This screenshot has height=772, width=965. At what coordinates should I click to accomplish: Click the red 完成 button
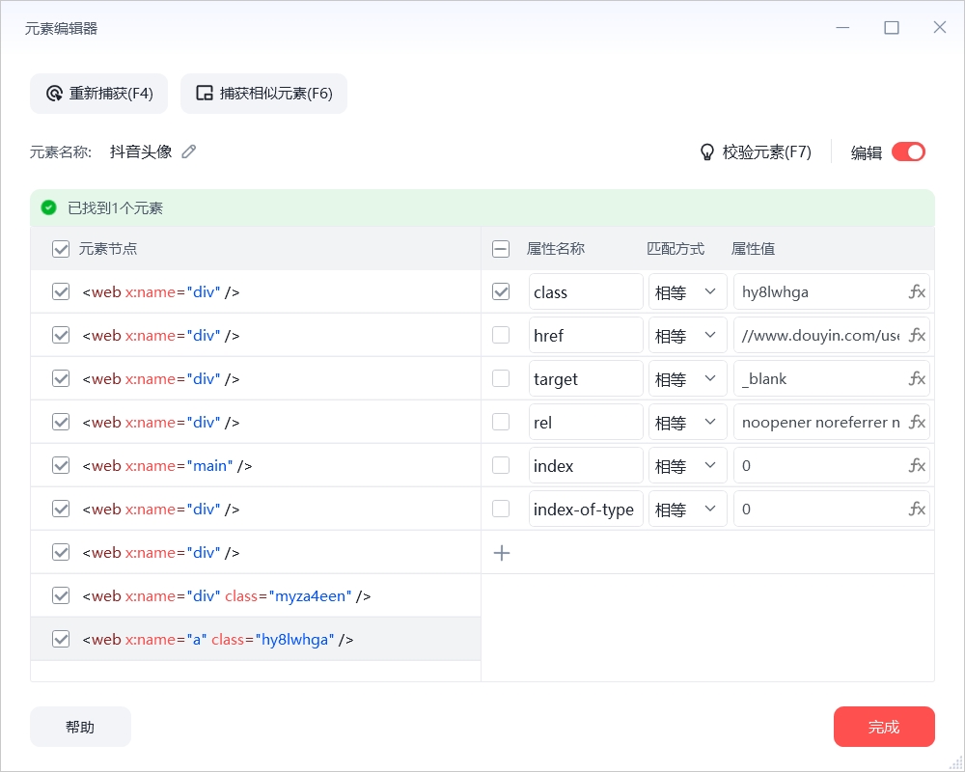tap(884, 727)
